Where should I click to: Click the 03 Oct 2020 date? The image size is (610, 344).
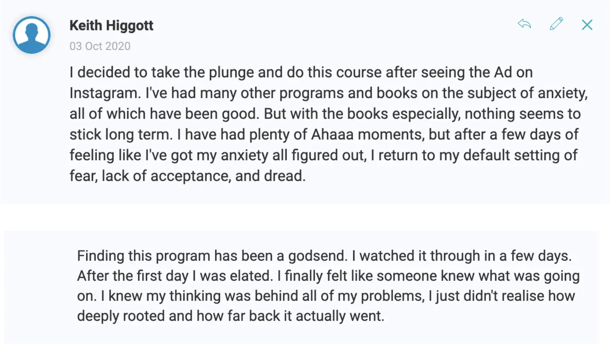(100, 46)
